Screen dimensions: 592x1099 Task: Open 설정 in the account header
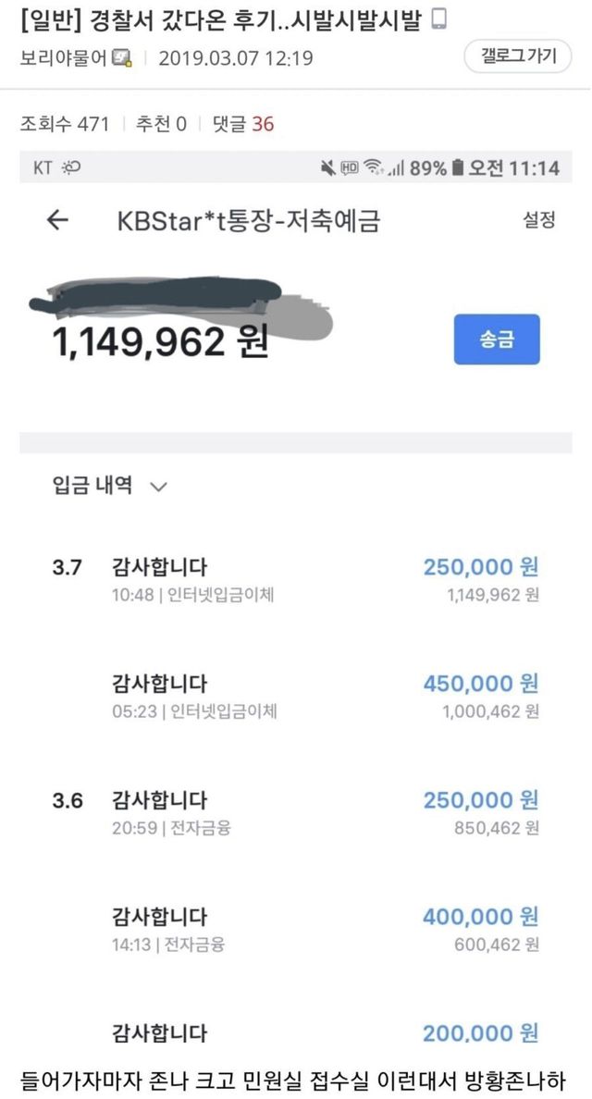538,220
